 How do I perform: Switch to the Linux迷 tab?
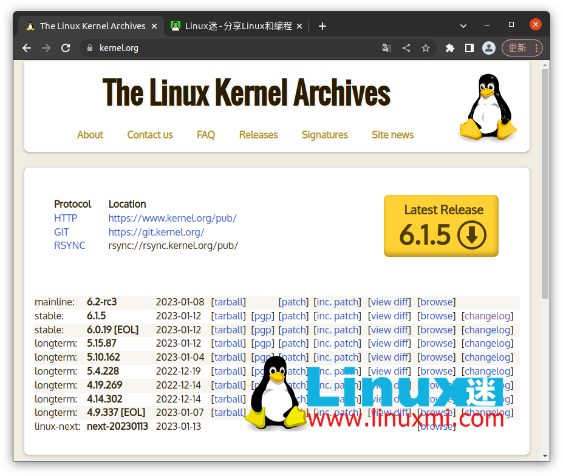[237, 26]
